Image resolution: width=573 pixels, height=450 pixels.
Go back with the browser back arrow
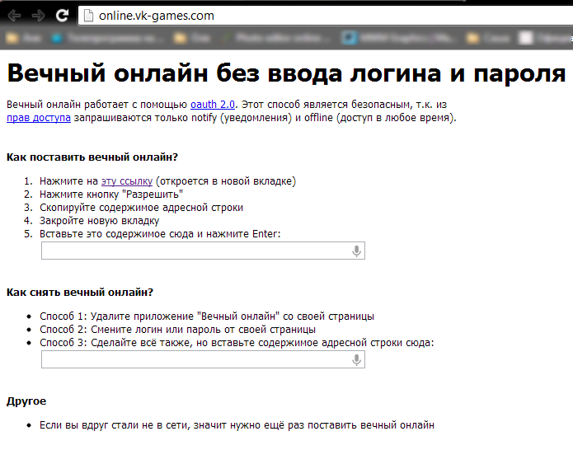point(15,16)
